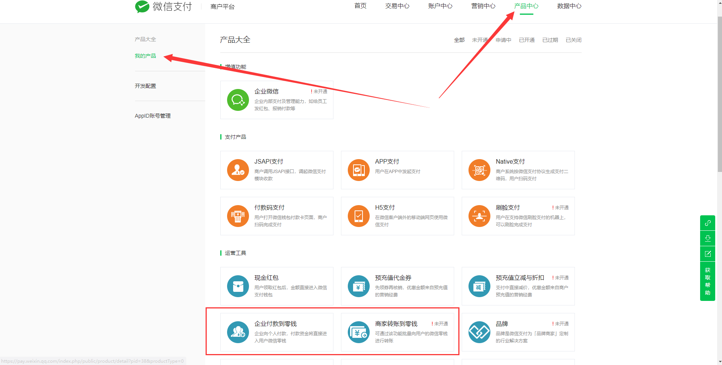
Task: Filter products by 未开通
Action: [480, 40]
